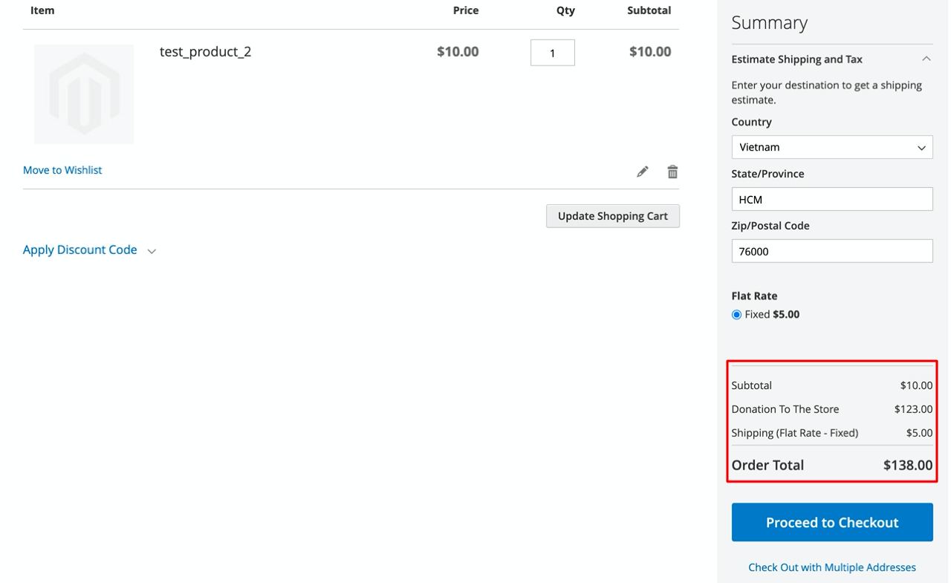The image size is (951, 583).
Task: Open the test_product_2 product name link
Action: (x=205, y=51)
